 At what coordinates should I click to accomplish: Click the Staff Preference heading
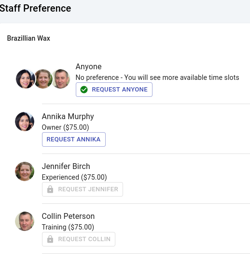tap(36, 8)
